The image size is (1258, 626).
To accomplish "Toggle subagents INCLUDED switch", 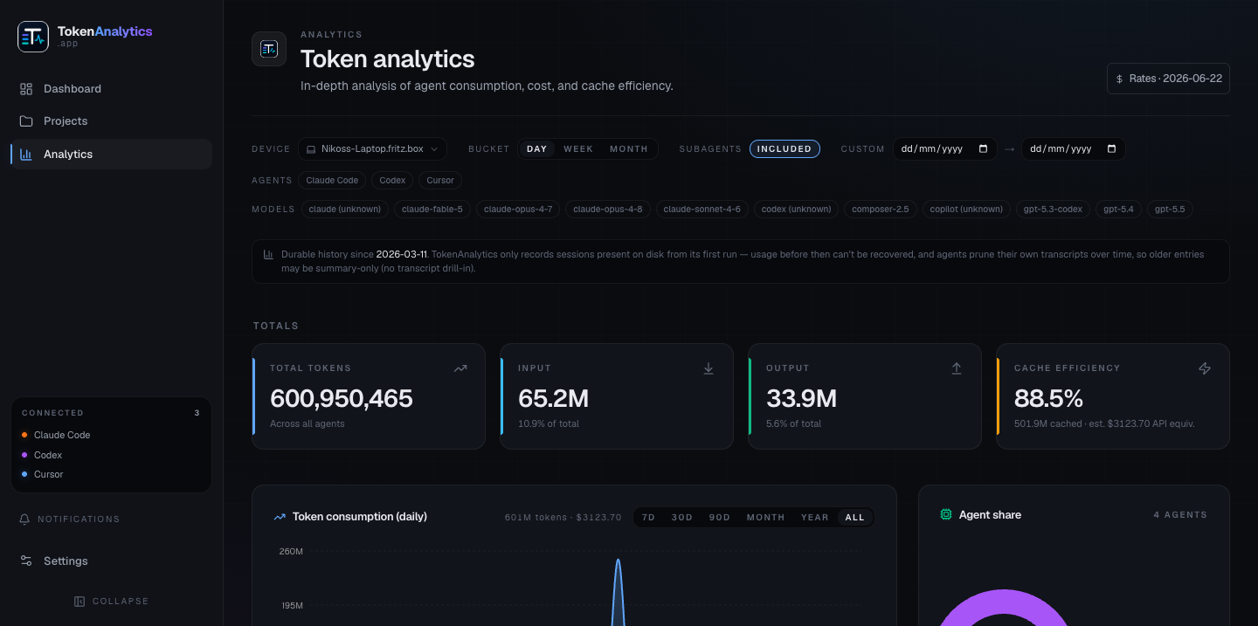I will (x=785, y=149).
